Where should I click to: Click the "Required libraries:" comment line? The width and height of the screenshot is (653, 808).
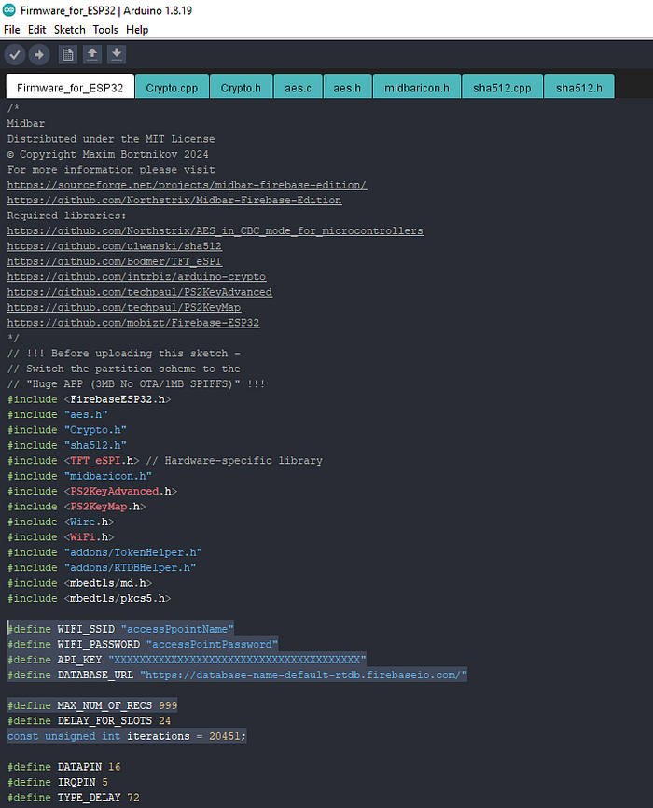pos(66,216)
